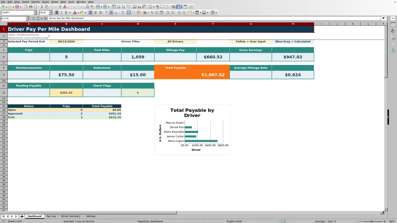Click the first sheet navigation arrow
This screenshot has width=397, height=223.
tap(3, 216)
